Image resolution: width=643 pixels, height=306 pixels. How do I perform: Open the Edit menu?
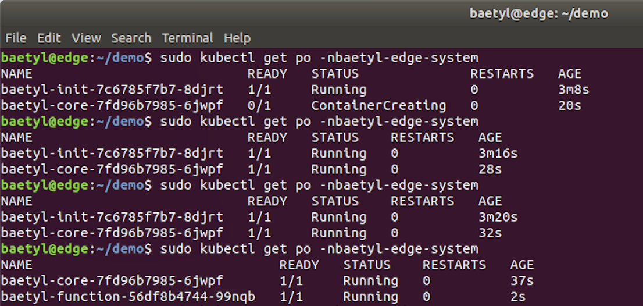pyautogui.click(x=49, y=38)
